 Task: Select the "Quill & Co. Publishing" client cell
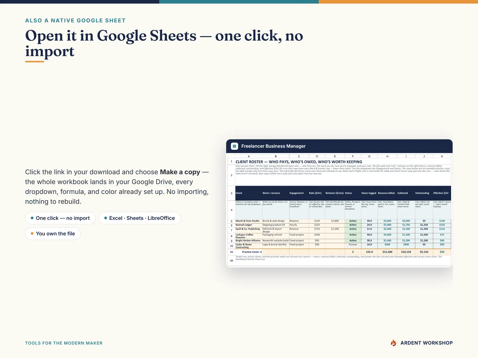(249, 230)
